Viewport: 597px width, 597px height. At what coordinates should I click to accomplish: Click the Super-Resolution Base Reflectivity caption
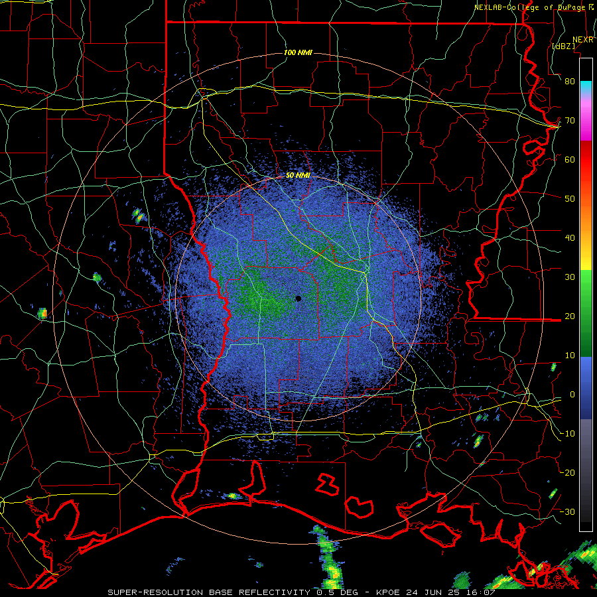(209, 592)
